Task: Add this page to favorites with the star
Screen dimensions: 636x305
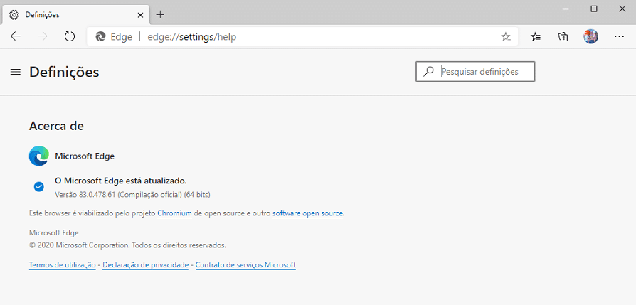Action: tap(505, 37)
